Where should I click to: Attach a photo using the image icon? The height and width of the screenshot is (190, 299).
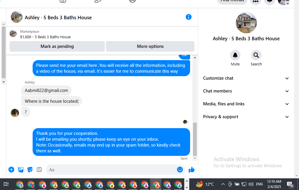(x=21, y=170)
